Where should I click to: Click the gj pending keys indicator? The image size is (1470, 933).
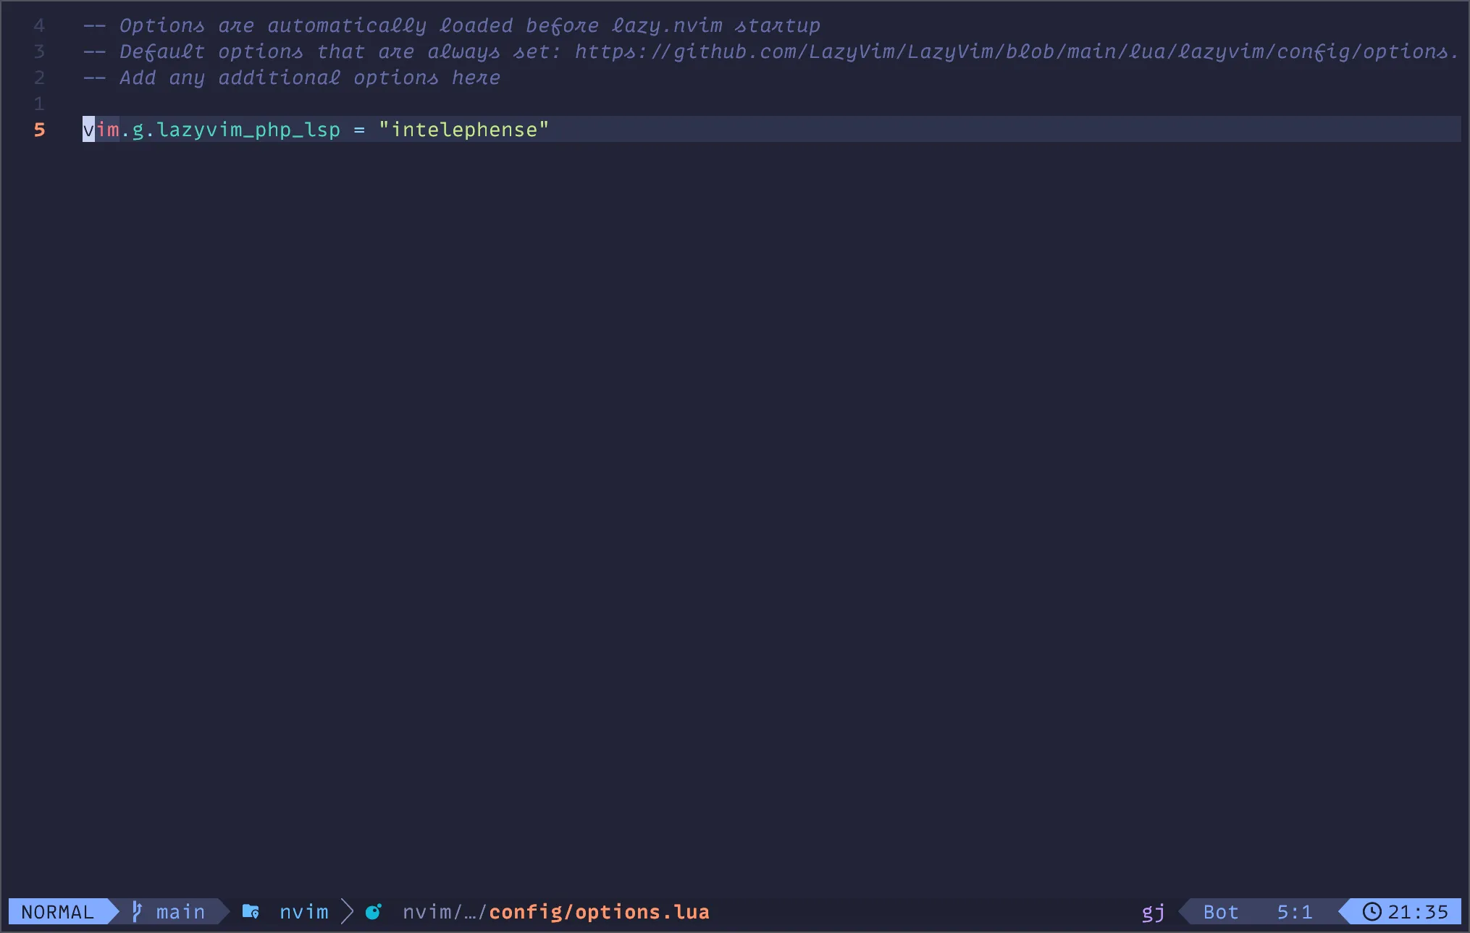(1153, 913)
